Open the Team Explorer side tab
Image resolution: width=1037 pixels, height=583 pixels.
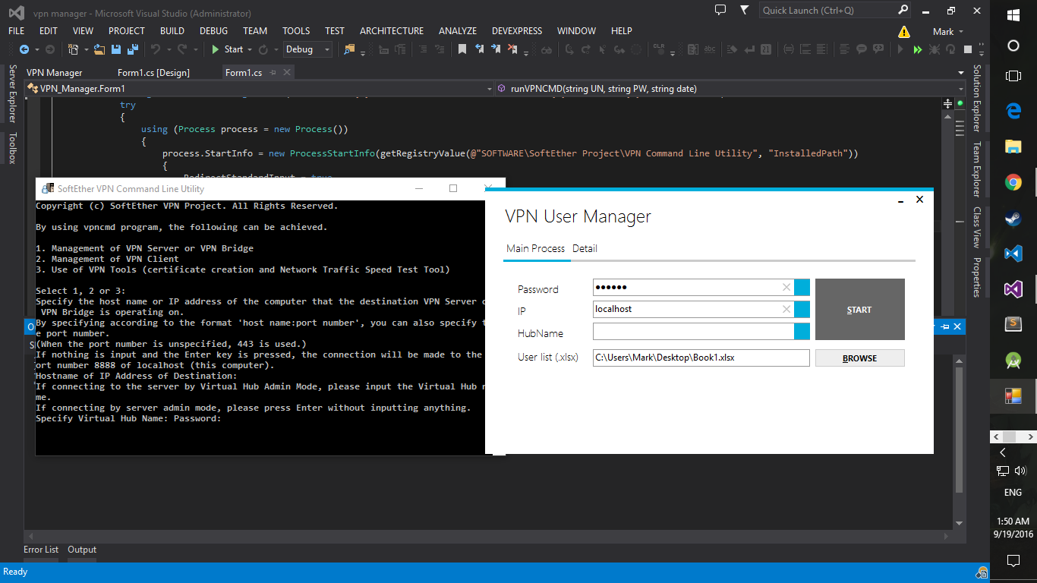click(x=977, y=169)
